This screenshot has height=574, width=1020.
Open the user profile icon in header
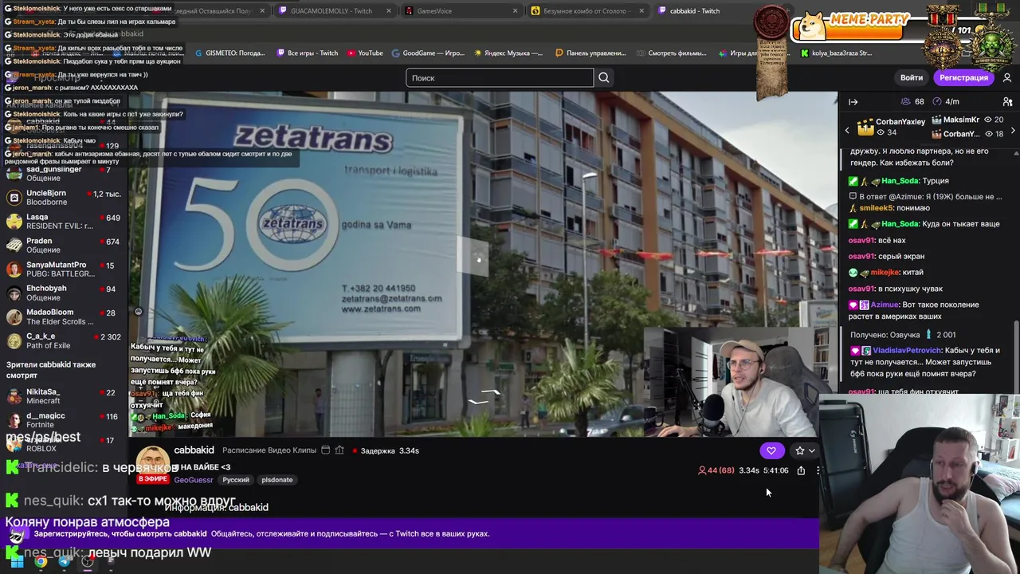tap(1007, 77)
